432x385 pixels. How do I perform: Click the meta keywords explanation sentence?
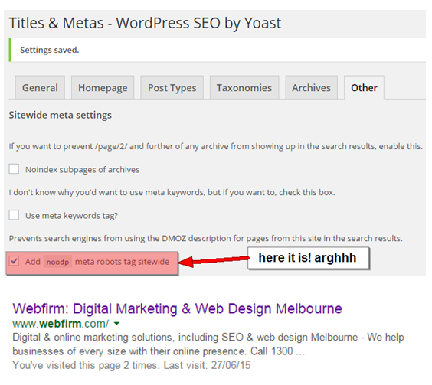[x=172, y=192]
